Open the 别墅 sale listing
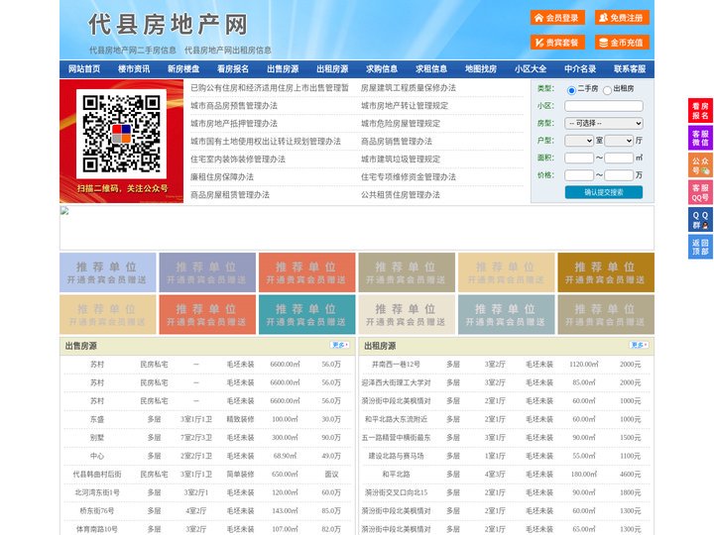 click(97, 438)
